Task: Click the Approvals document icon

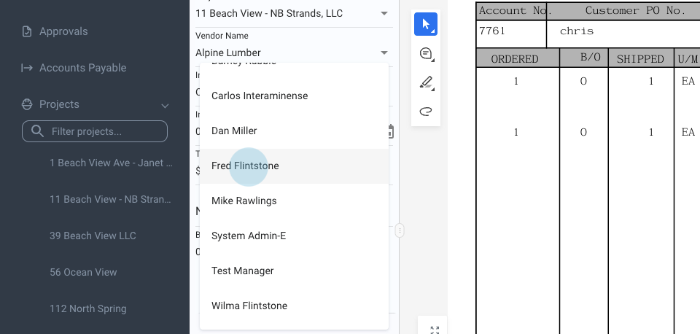Action: pos(28,31)
